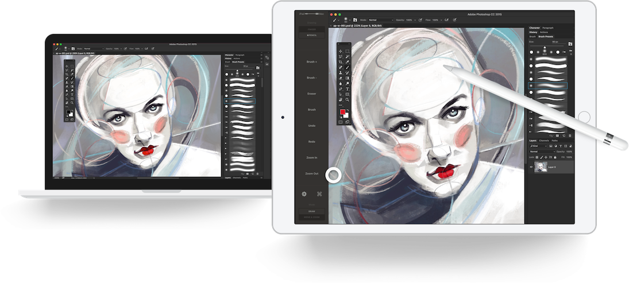
Task: Toggle Quick Mask mode in iPad toolbox
Action: click(341, 122)
